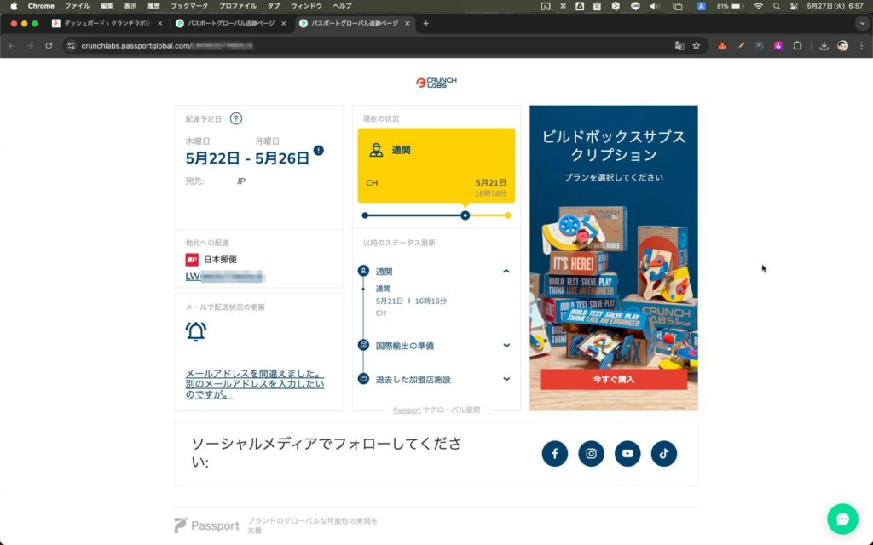Image resolution: width=873 pixels, height=545 pixels.
Task: Open the ブックマーク menu
Action: 189,6
